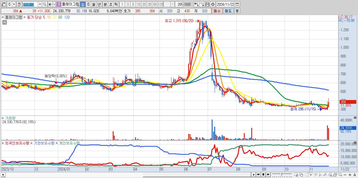Click the rewind button in chart playback

[x=258, y=175]
